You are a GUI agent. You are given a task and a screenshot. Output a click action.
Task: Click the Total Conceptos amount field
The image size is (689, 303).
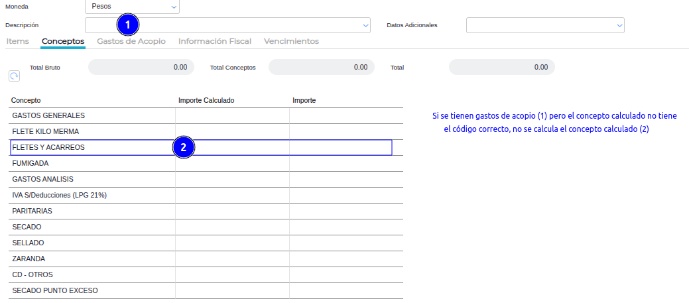point(321,67)
